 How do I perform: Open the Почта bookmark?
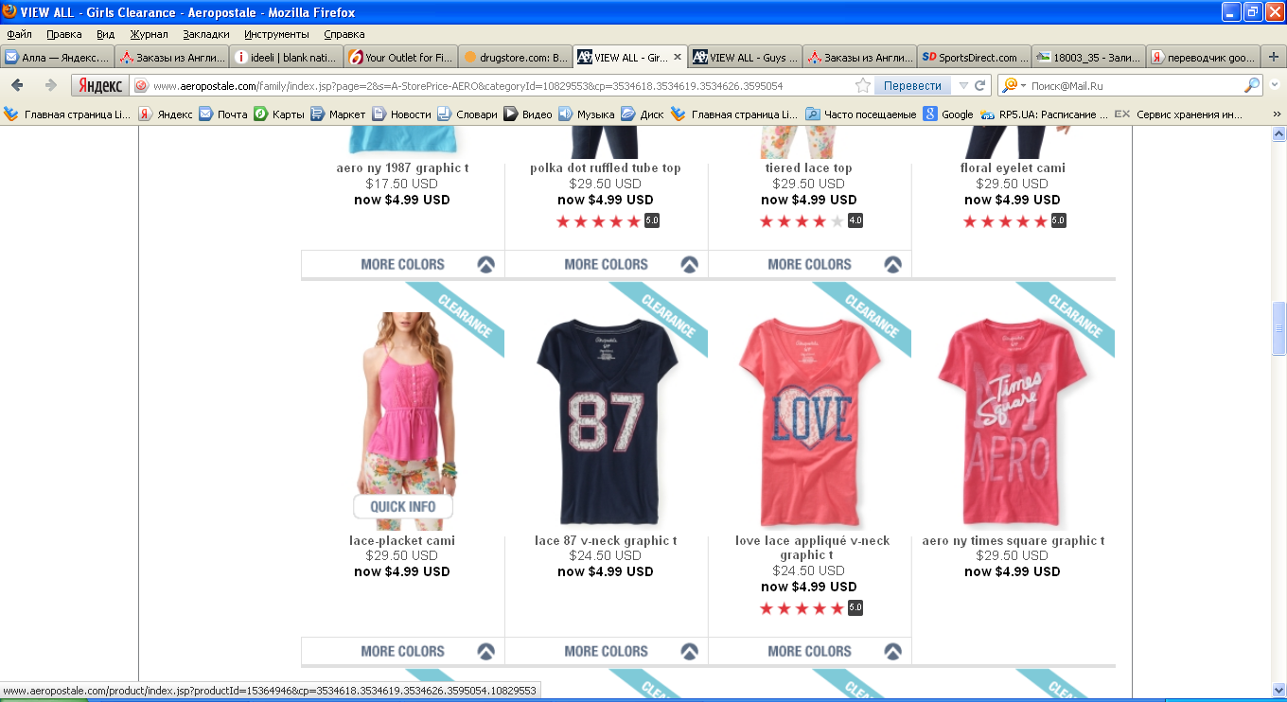223,114
